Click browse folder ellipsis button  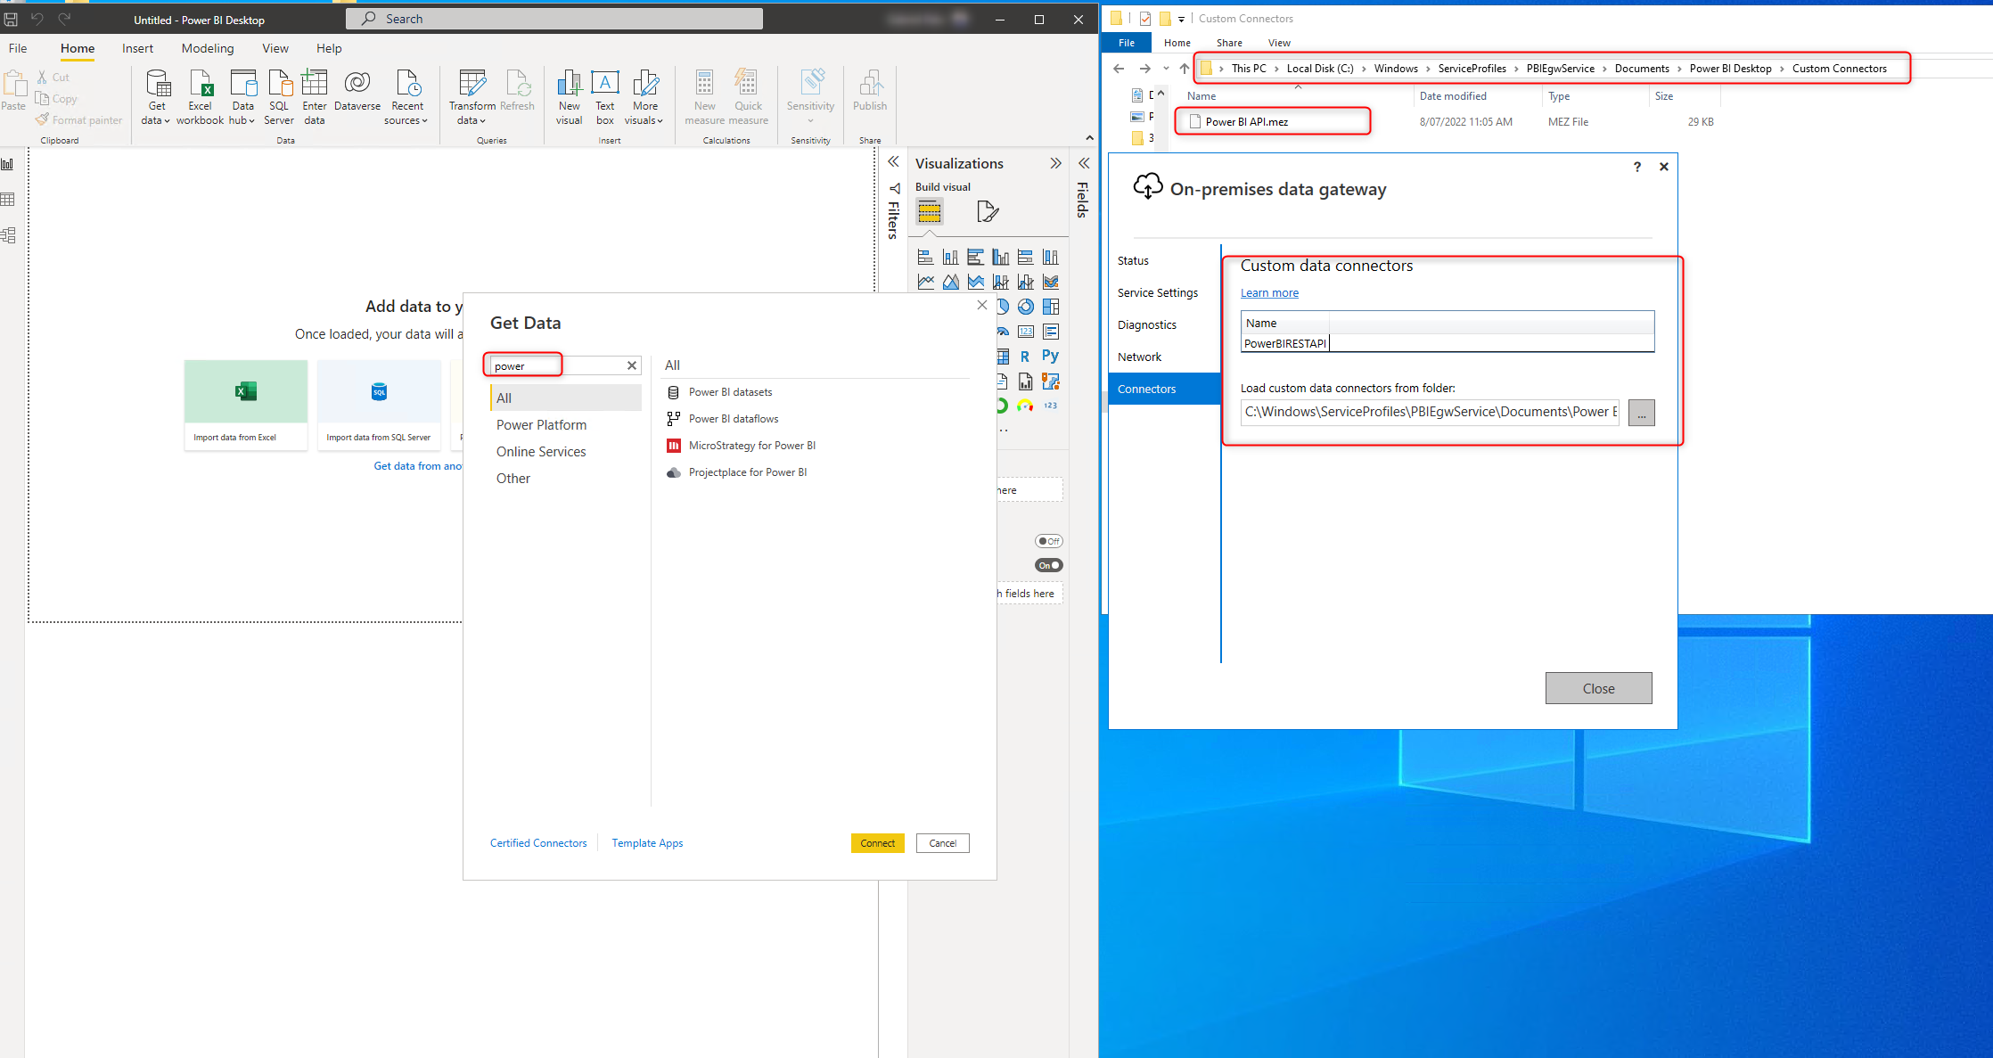point(1641,413)
